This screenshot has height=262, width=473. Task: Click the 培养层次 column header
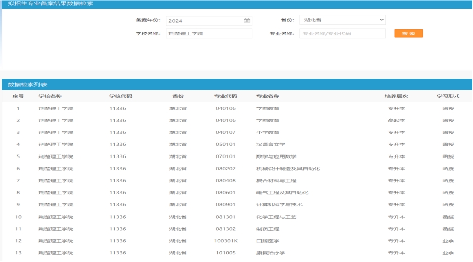(396, 96)
